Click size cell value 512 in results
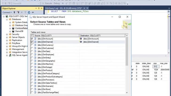 pyautogui.click(x=156, y=66)
